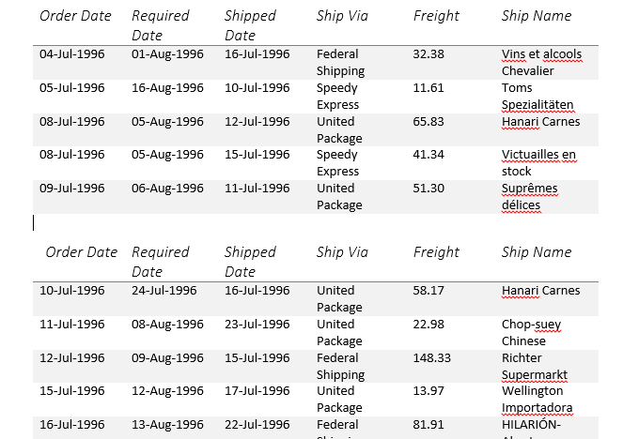This screenshot has width=623, height=439.
Task: Place cursor in the 13.97 freight cell
Action: pos(428,391)
